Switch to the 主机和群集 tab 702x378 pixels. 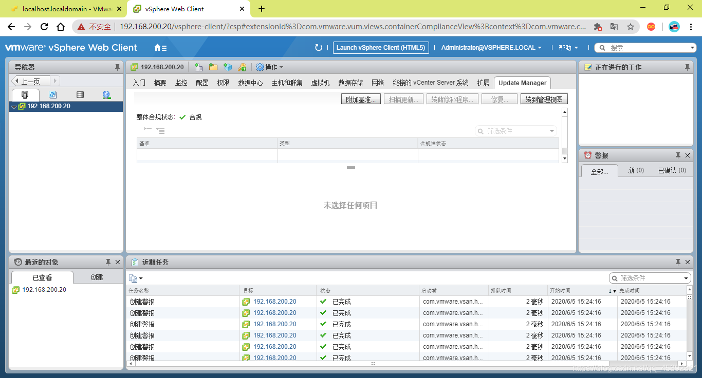tap(287, 83)
